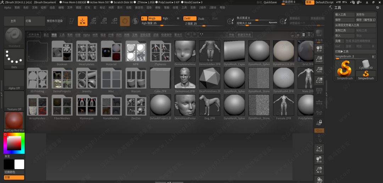Switch to the Alpha tab in LightBox
The image size is (383, 183).
tap(87, 35)
